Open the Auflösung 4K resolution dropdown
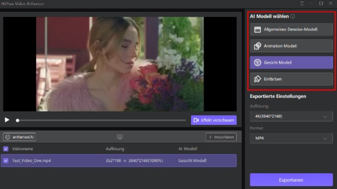Image resolution: width=337 pixels, height=189 pixels. 291,117
